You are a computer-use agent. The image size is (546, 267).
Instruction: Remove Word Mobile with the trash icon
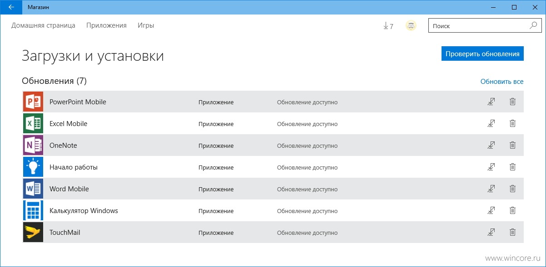click(512, 189)
